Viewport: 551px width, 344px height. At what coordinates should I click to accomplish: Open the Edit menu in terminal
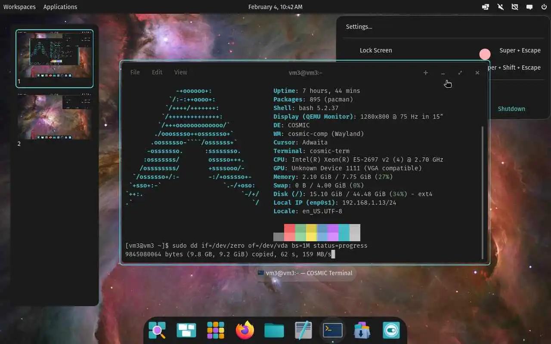(x=157, y=72)
